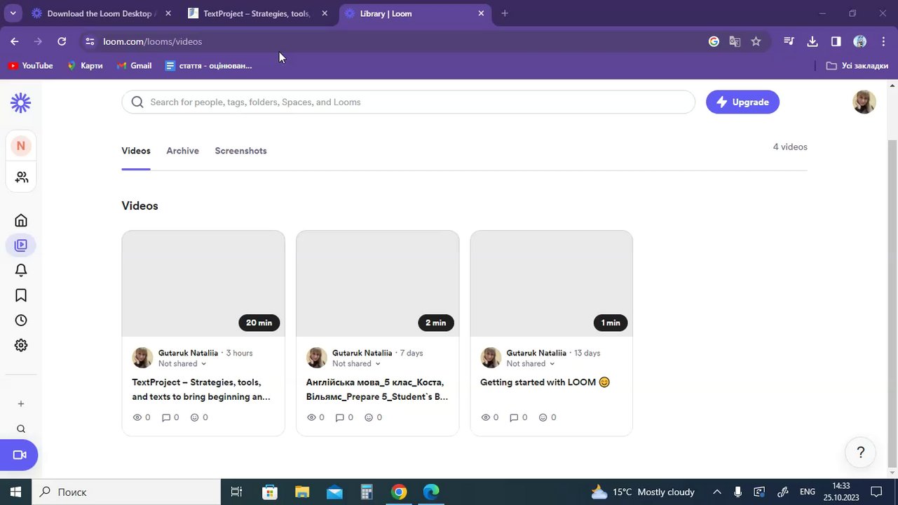Open notifications bell in the sidebar

point(21,270)
